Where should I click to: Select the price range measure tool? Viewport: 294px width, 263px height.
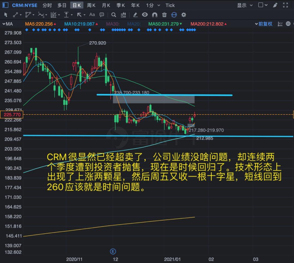66,15
